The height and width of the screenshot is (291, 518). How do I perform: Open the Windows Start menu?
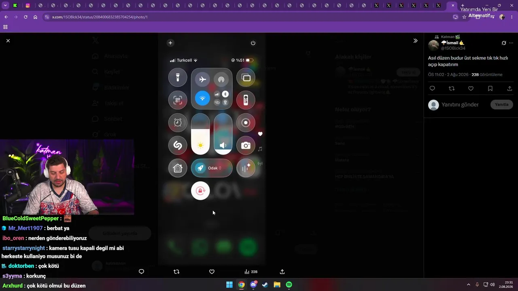(x=229, y=285)
